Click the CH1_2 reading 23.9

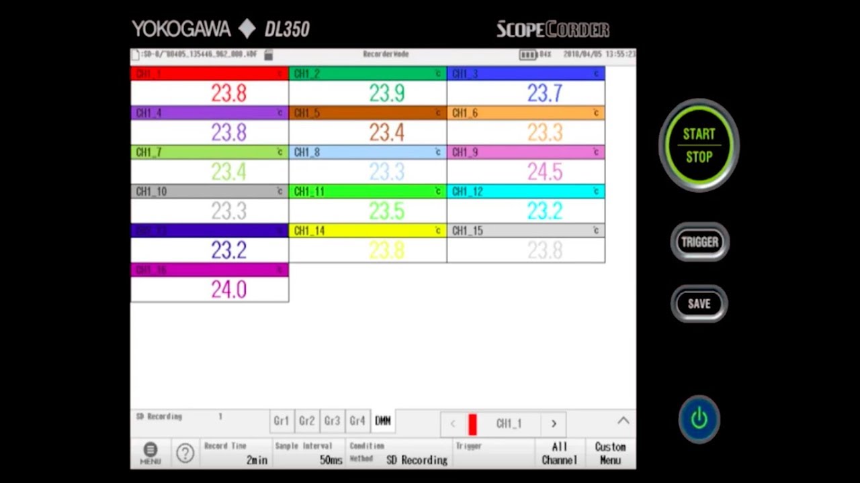[x=387, y=93]
